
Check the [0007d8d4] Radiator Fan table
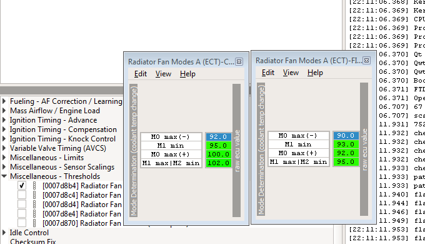(x=22, y=205)
